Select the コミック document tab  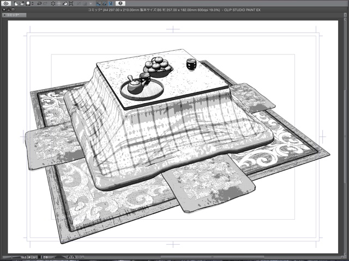point(14,15)
